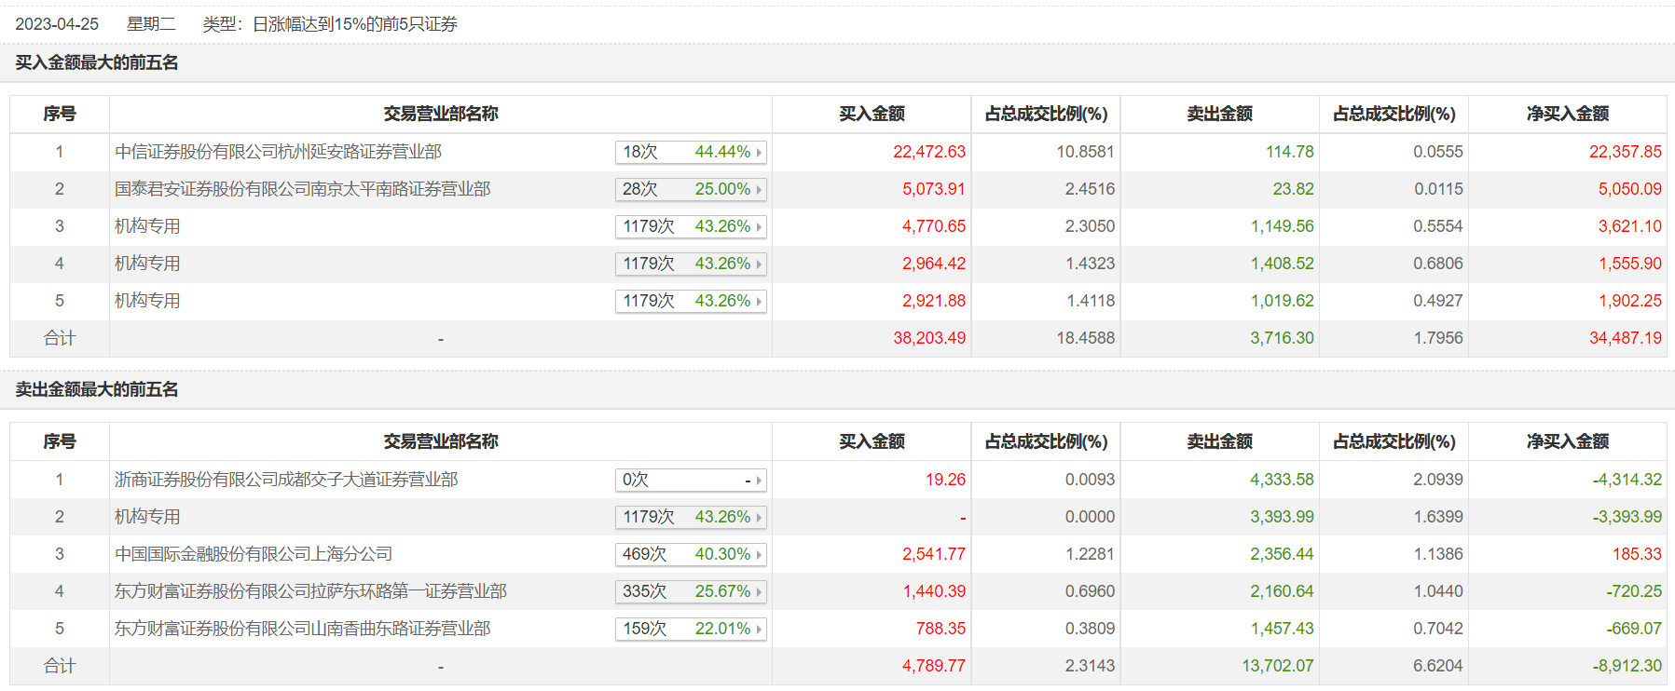Screen dimensions: 1675x691
Task: Open 东方财富拉萨东环路第一证券营业部 link
Action: 310,591
